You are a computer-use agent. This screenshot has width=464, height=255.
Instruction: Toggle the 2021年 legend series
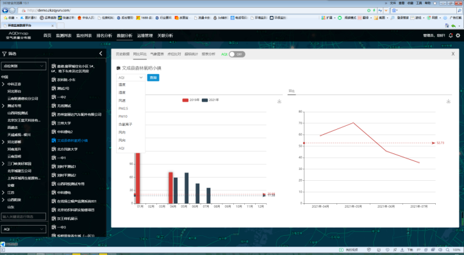[210, 100]
